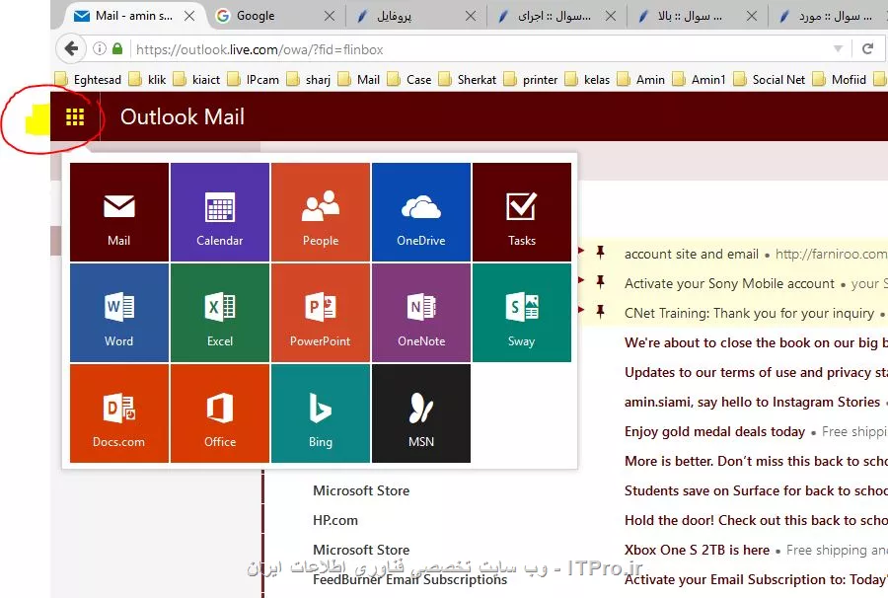Launch OneDrive from the app grid
888x598 pixels.
[420, 212]
